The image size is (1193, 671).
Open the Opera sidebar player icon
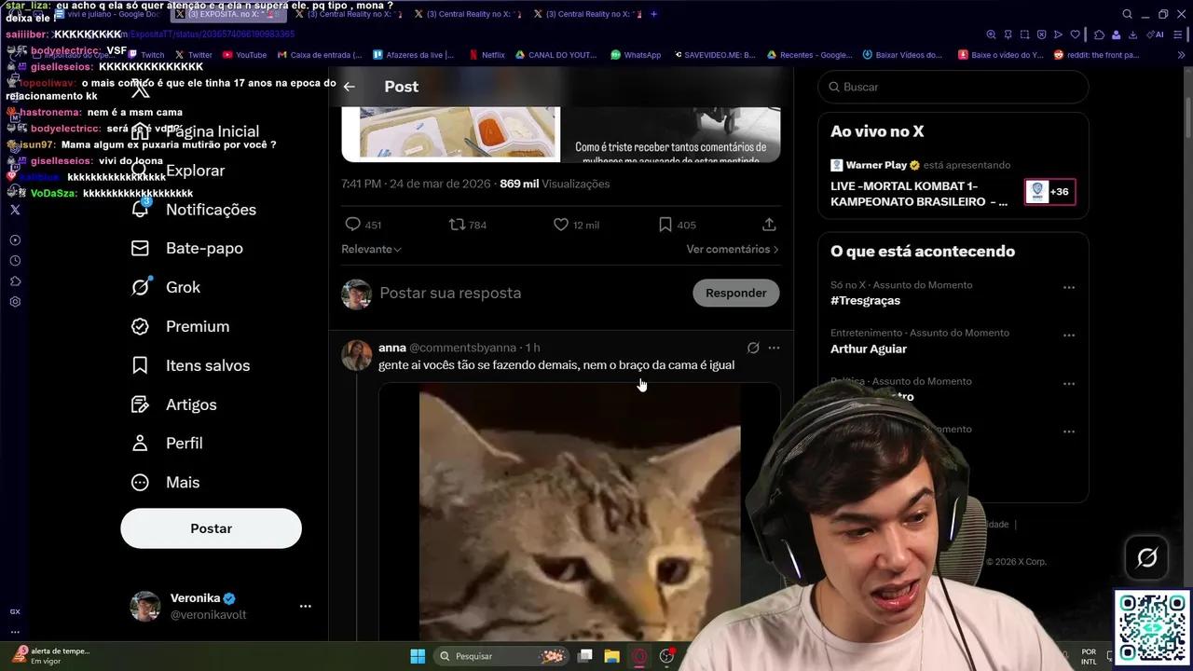click(x=15, y=240)
